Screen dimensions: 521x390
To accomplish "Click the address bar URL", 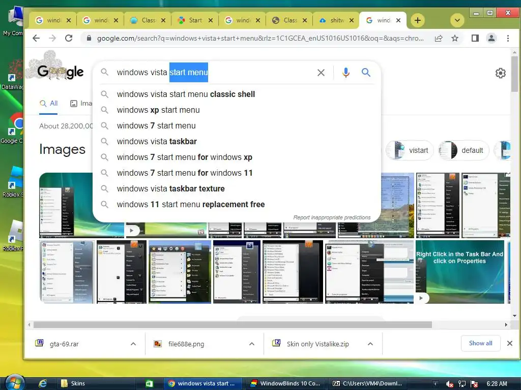I will pyautogui.click(x=260, y=38).
